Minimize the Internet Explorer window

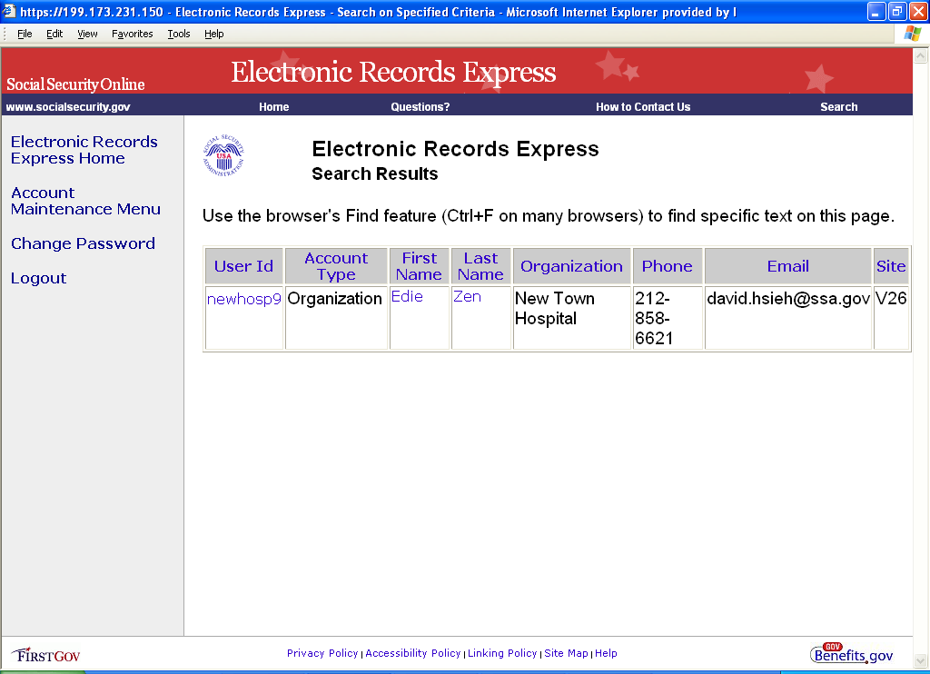(x=876, y=11)
